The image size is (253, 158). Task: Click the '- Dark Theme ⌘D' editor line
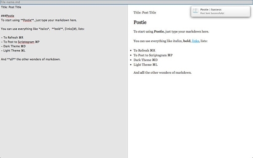13,46
